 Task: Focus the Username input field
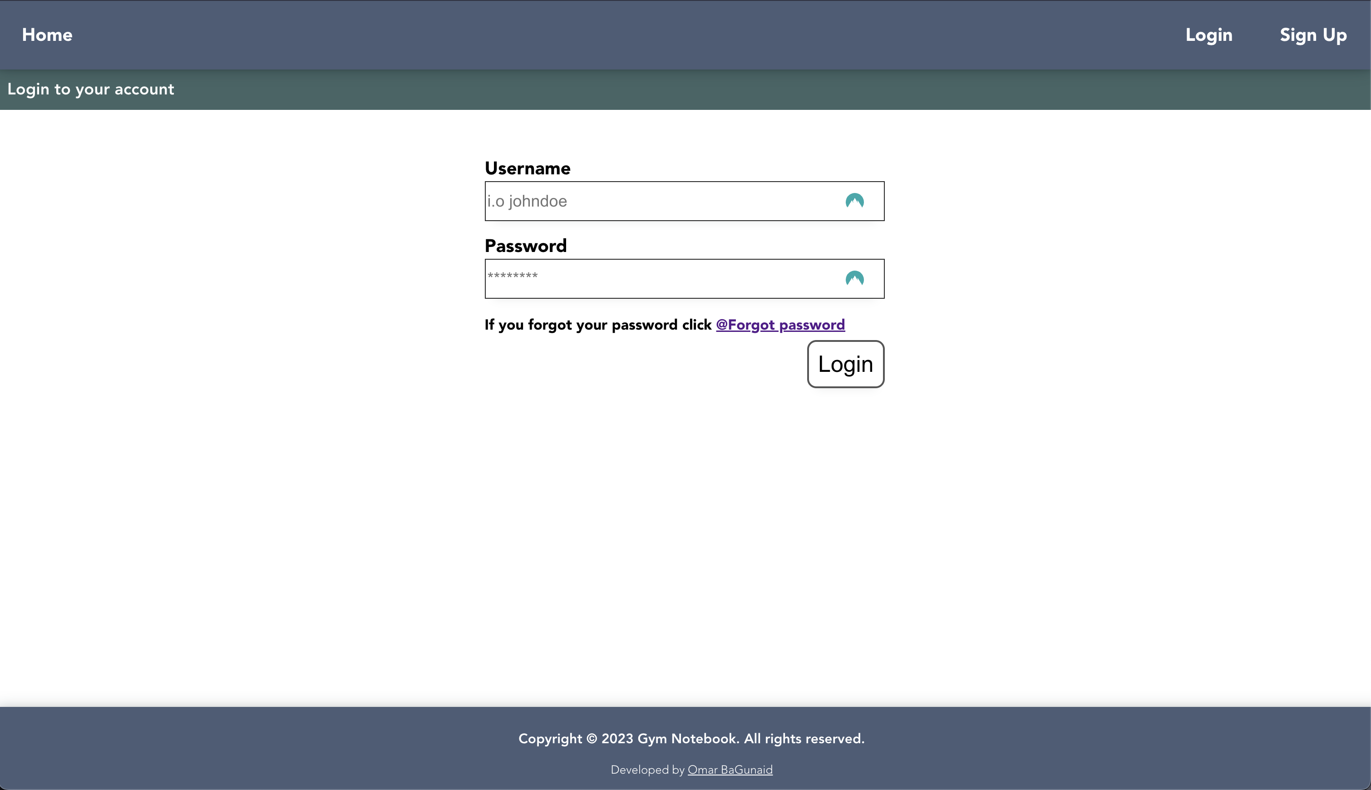(651, 201)
